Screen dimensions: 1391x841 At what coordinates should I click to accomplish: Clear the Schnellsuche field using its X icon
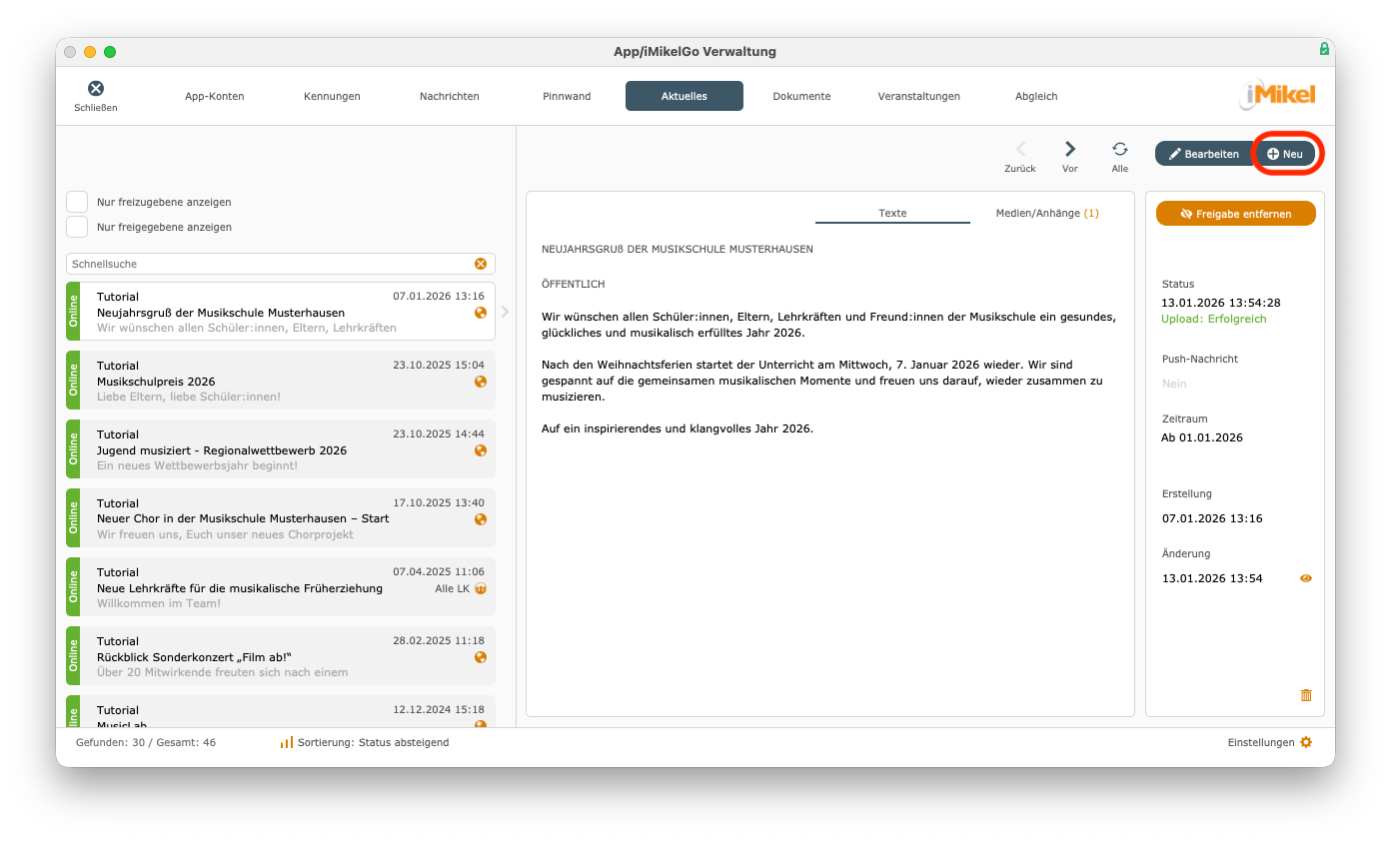point(481,263)
